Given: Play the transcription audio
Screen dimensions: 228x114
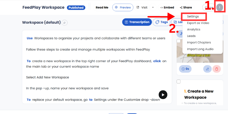Looking at the screenshot, I should pyautogui.click(x=163, y=95).
